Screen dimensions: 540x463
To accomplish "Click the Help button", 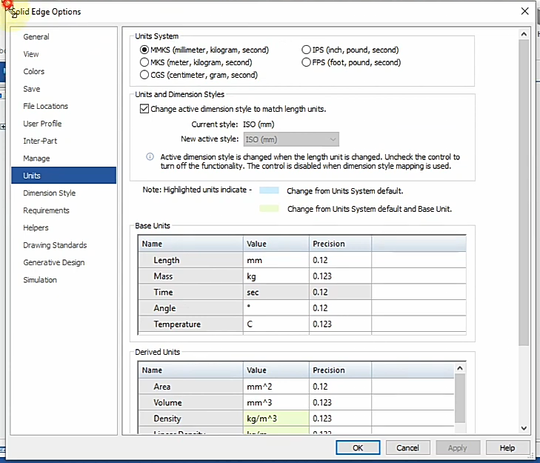I will (x=507, y=447).
